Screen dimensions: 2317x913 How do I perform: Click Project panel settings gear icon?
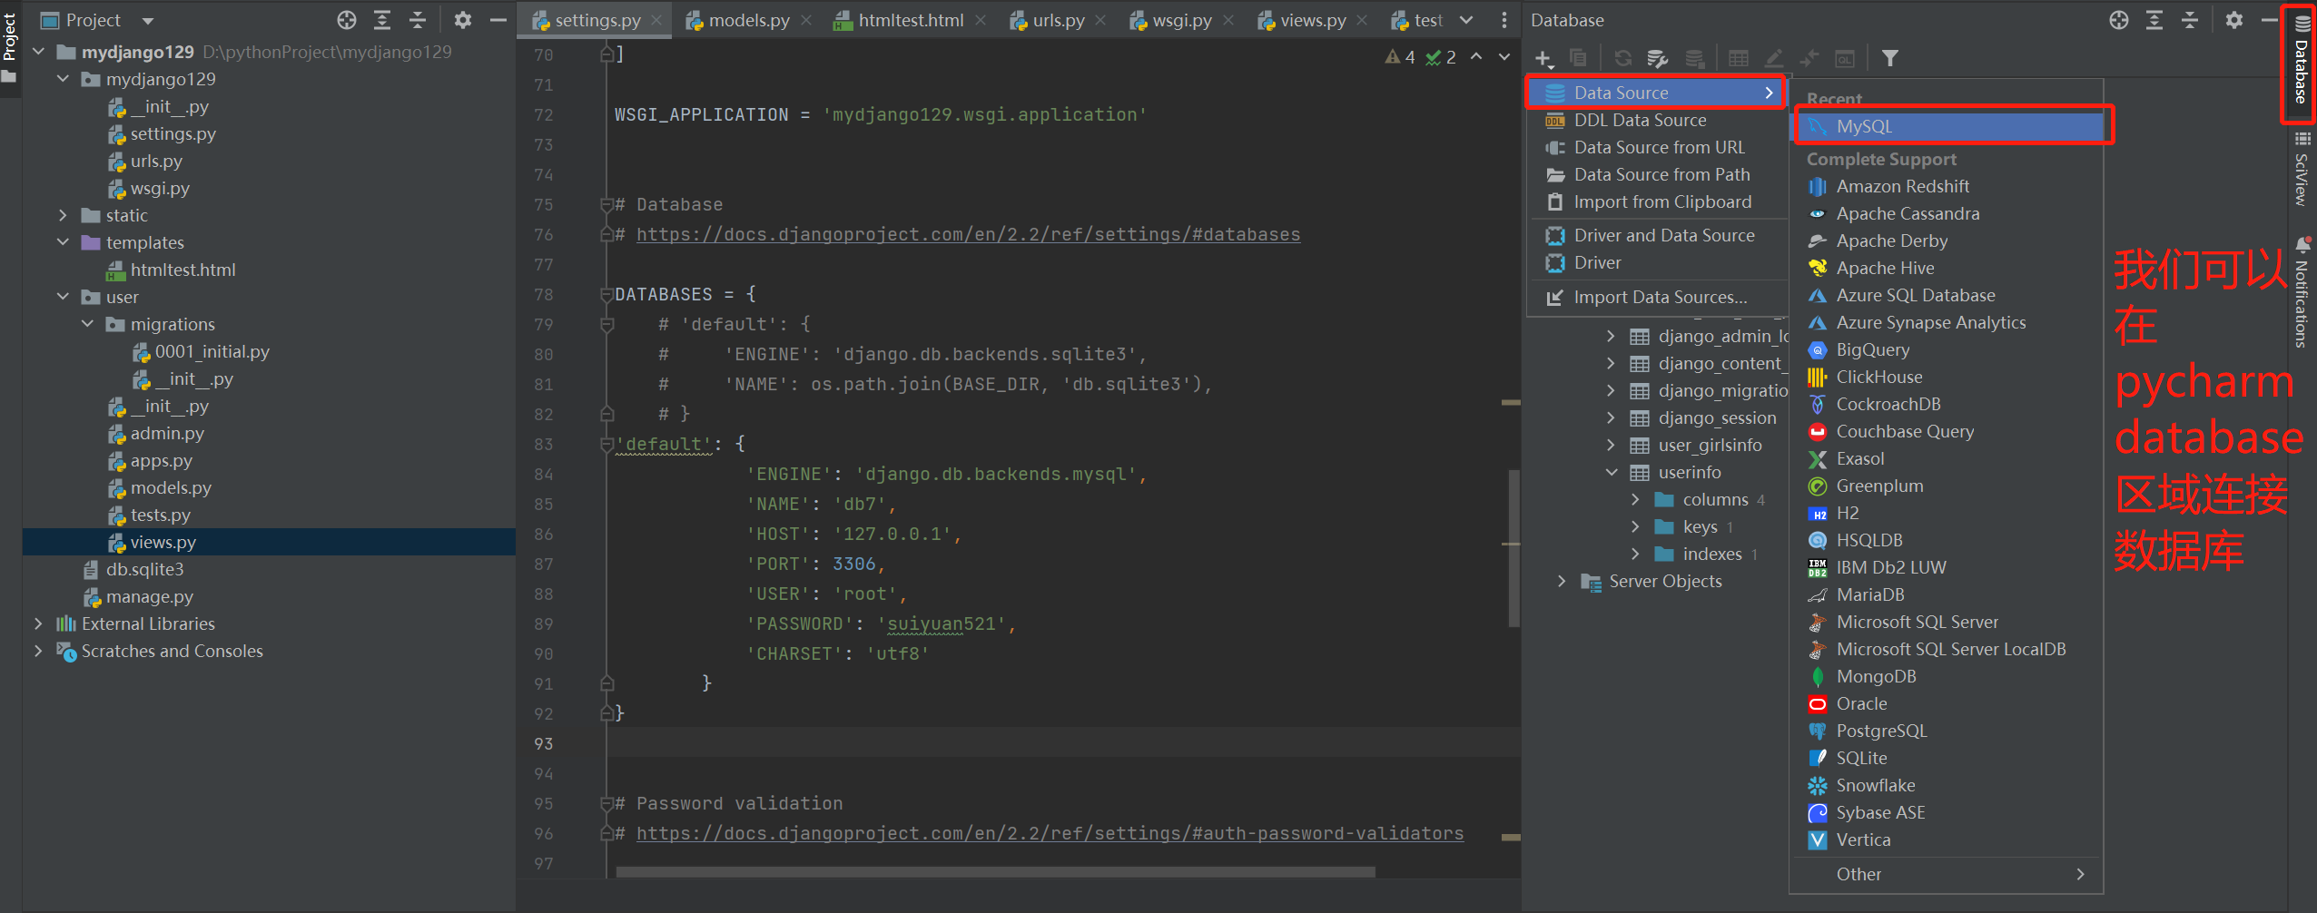point(463,20)
